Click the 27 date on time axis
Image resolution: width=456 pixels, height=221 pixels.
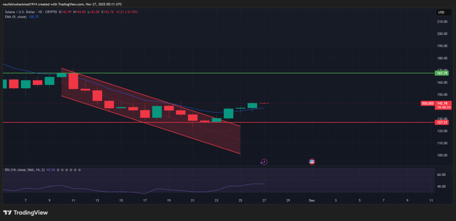[265, 201]
